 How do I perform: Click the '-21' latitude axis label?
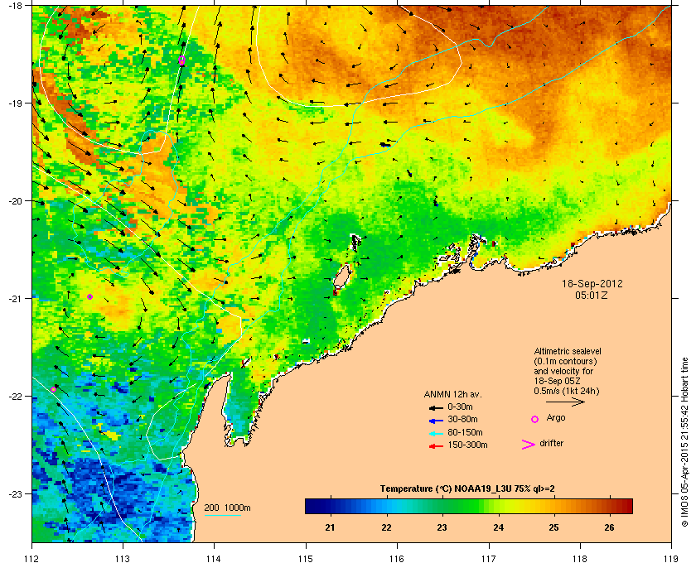15,299
